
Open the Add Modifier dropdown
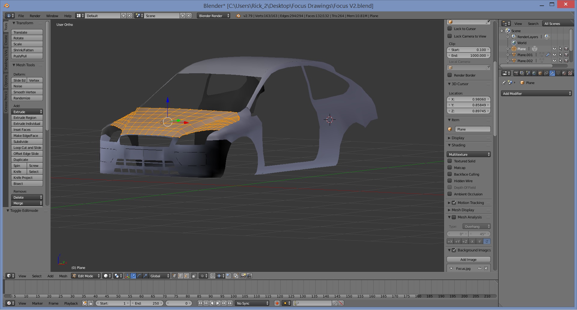(x=536, y=94)
